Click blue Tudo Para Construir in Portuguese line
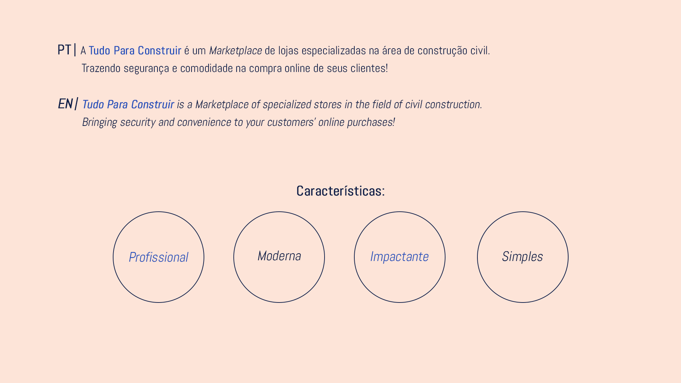The width and height of the screenshot is (681, 383). tap(135, 51)
